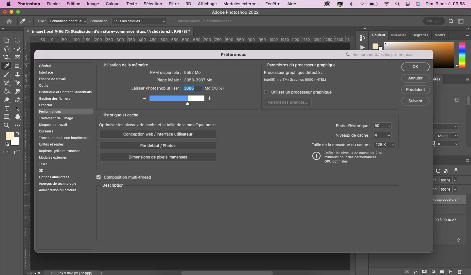Select the Path Selection tool
Screen dimensions: 471x275
[18, 109]
